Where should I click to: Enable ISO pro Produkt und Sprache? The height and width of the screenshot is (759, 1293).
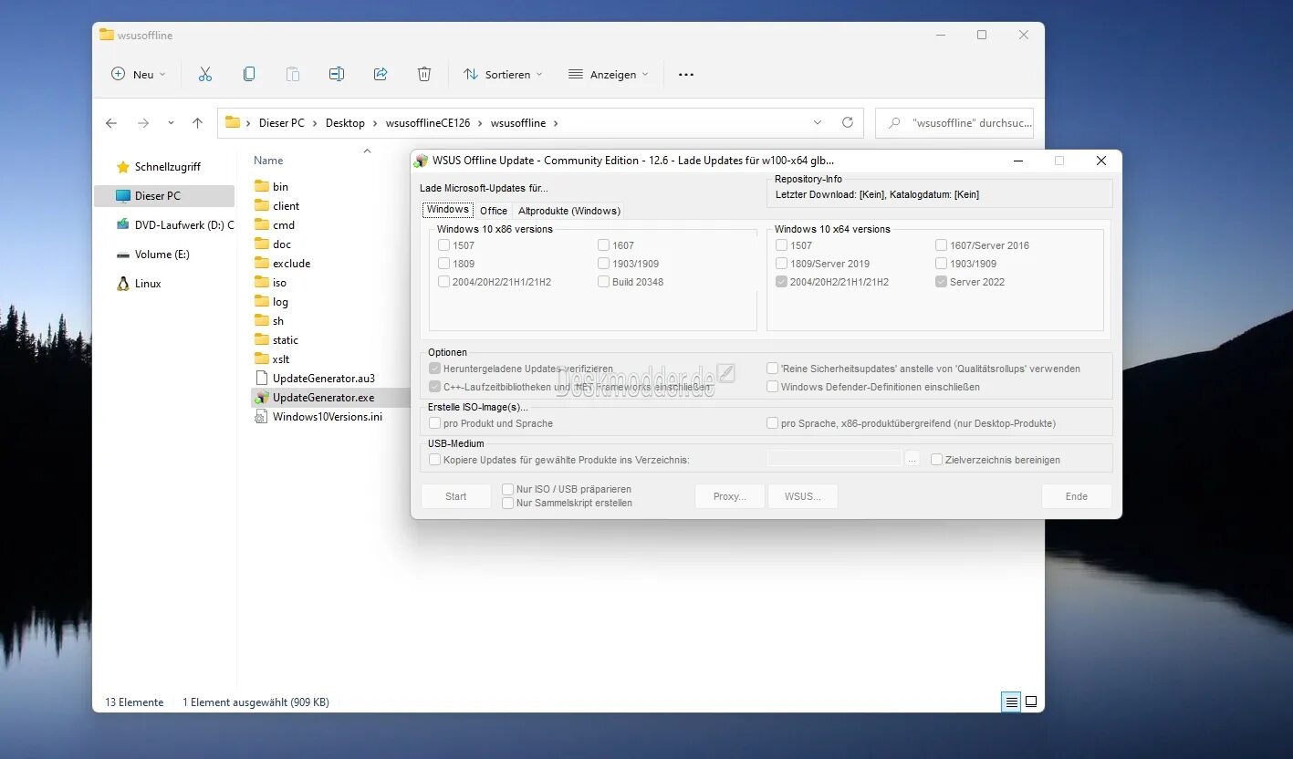tap(434, 423)
